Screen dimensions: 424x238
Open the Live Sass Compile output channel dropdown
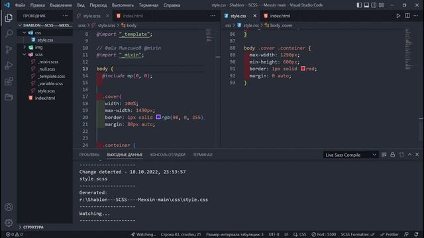(x=350, y=155)
